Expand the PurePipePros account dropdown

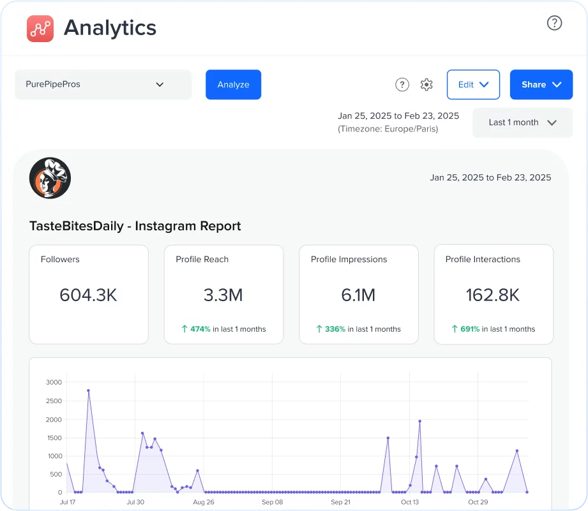pos(159,84)
